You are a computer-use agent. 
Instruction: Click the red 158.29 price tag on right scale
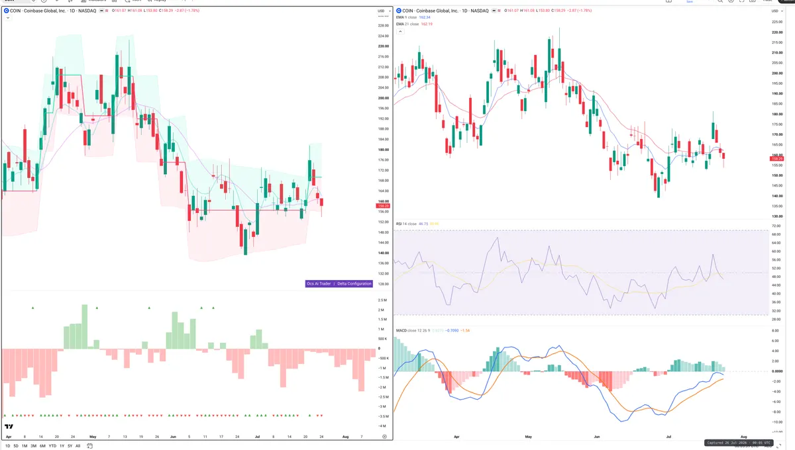[x=777, y=159]
